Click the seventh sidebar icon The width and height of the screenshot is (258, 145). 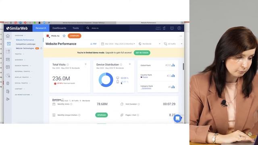tap(8, 83)
